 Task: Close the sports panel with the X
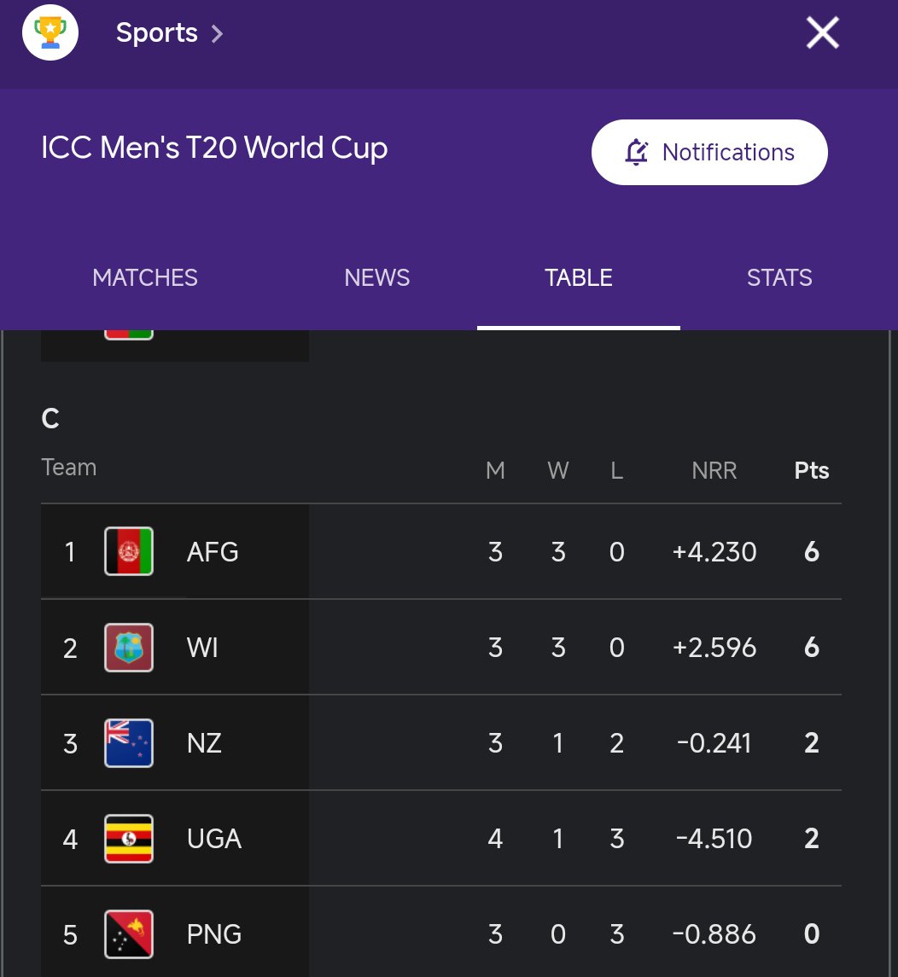coord(823,32)
